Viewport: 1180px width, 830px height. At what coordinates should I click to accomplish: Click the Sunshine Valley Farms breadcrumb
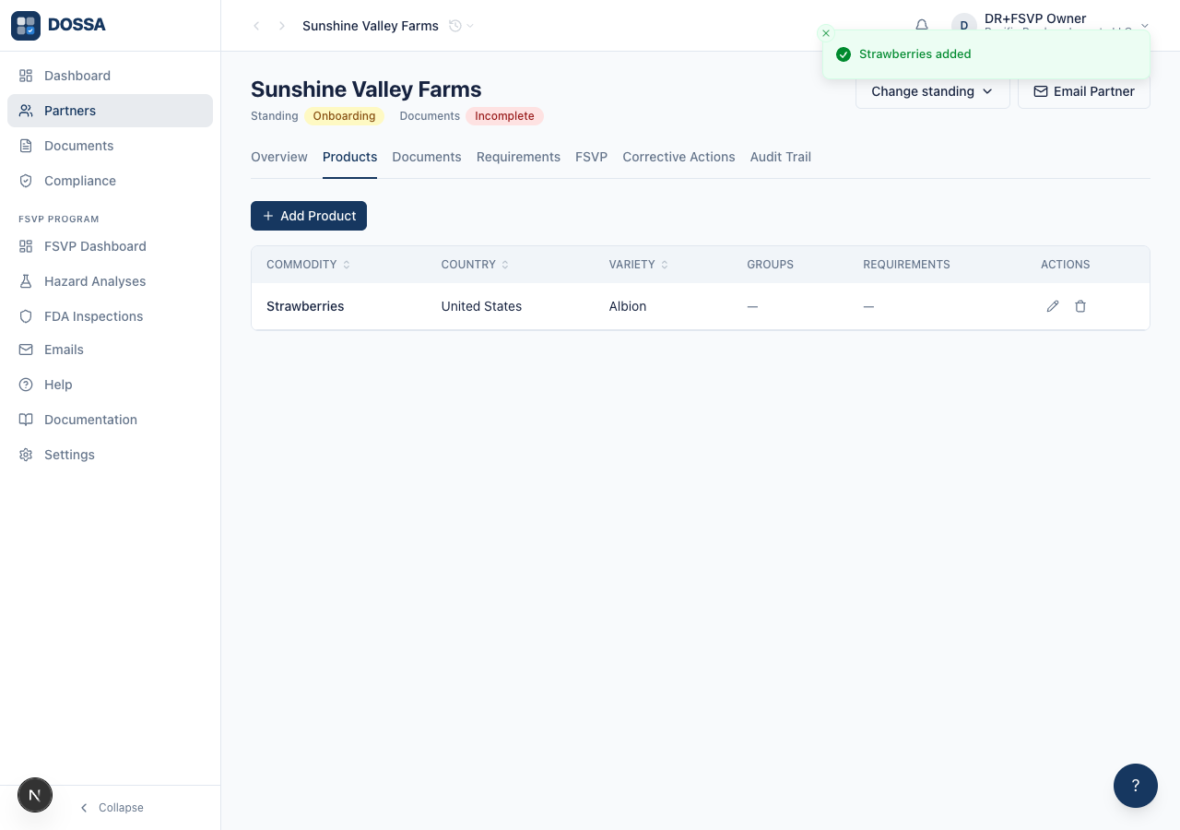click(371, 26)
